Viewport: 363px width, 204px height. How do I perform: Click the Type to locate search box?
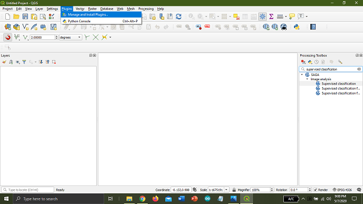click(x=28, y=190)
